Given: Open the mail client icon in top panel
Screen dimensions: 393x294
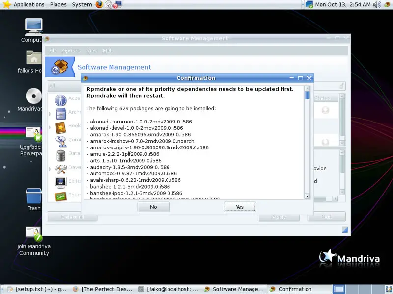Looking at the screenshot, I should [108, 4].
